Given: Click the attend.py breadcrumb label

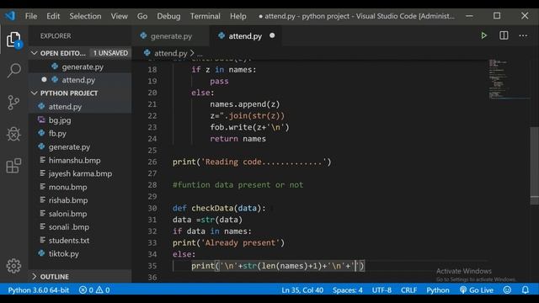Looking at the screenshot, I should tap(170, 53).
